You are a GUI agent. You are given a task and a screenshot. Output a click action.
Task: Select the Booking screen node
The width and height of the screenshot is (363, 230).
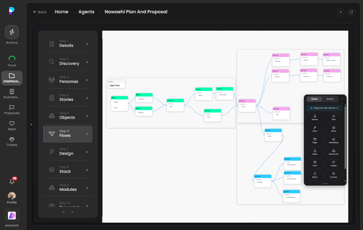pos(309,59)
